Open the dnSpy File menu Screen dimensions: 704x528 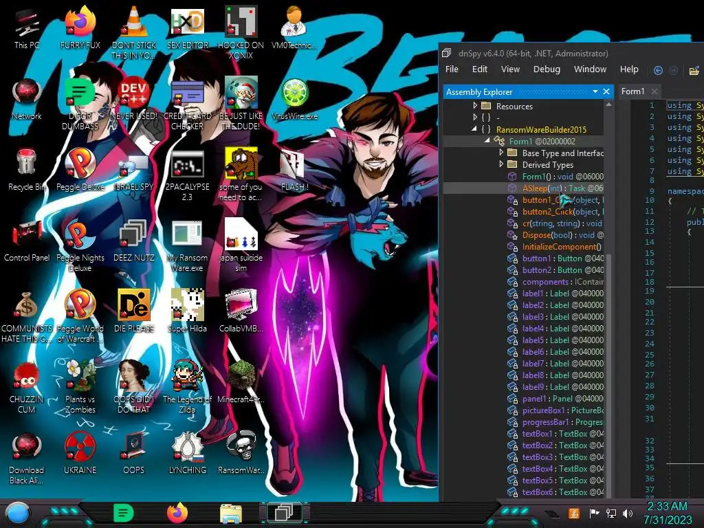coord(452,69)
